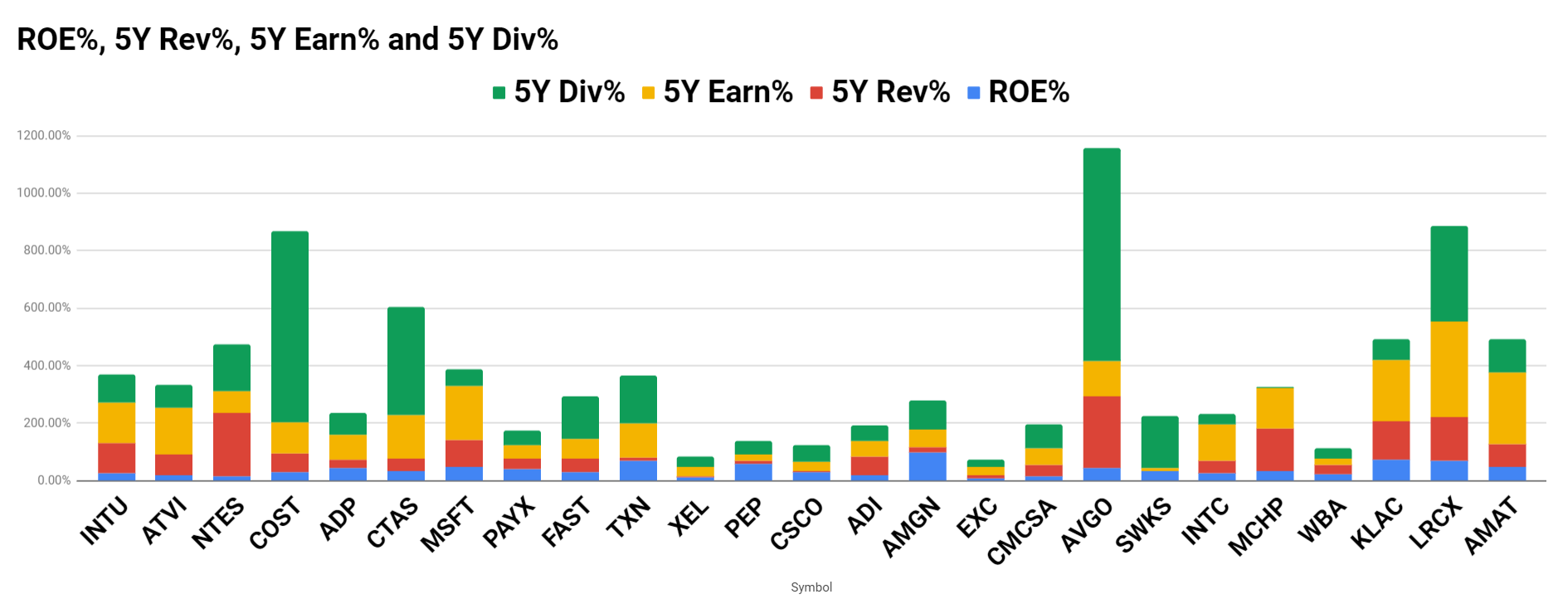
Task: Click the 400.00% axis label
Action: tap(47, 365)
